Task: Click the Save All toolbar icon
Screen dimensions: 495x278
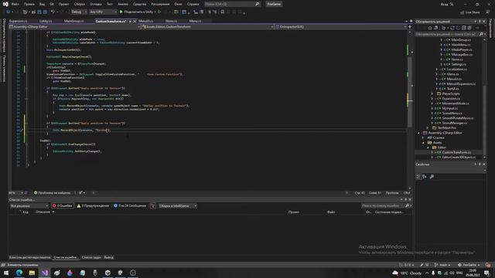Action: 45,12
